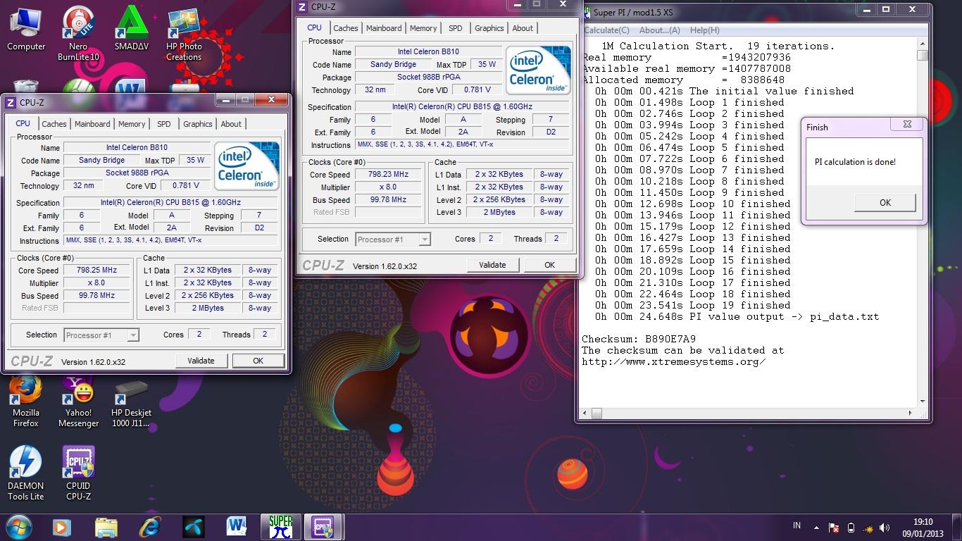This screenshot has width=962, height=541.
Task: Open Memory tab in upper CPU-Z
Action: (423, 28)
